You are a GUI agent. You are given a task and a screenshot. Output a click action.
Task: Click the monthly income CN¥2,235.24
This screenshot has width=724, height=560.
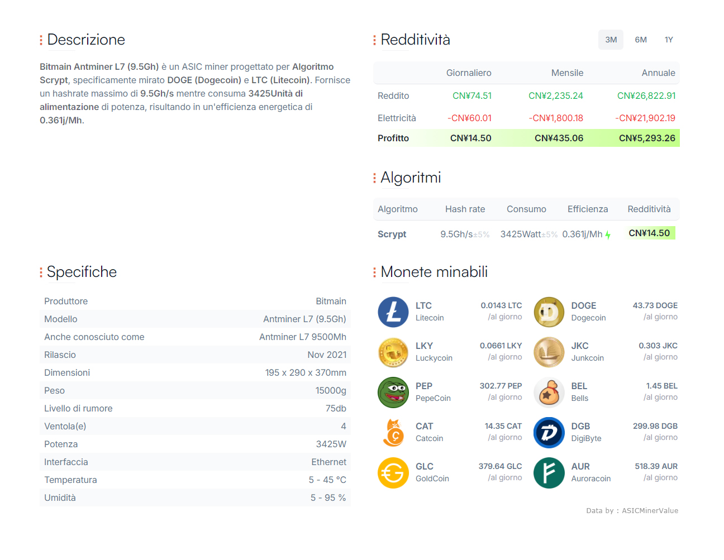556,95
